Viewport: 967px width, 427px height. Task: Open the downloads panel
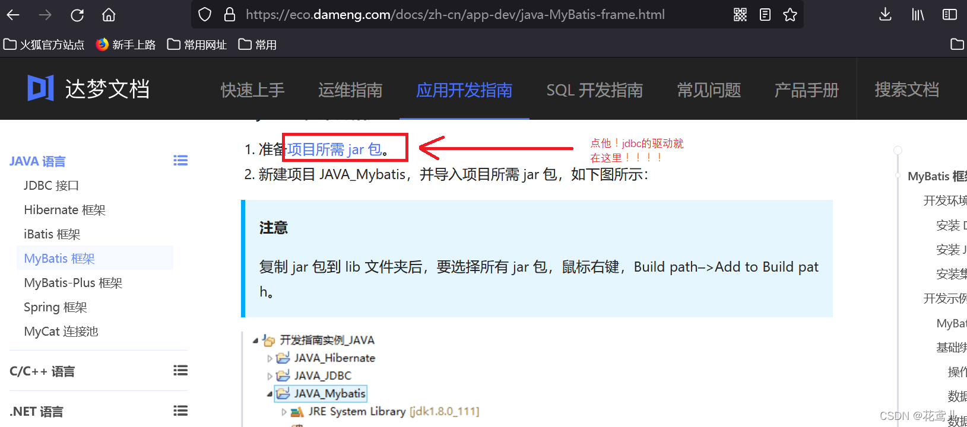click(885, 15)
